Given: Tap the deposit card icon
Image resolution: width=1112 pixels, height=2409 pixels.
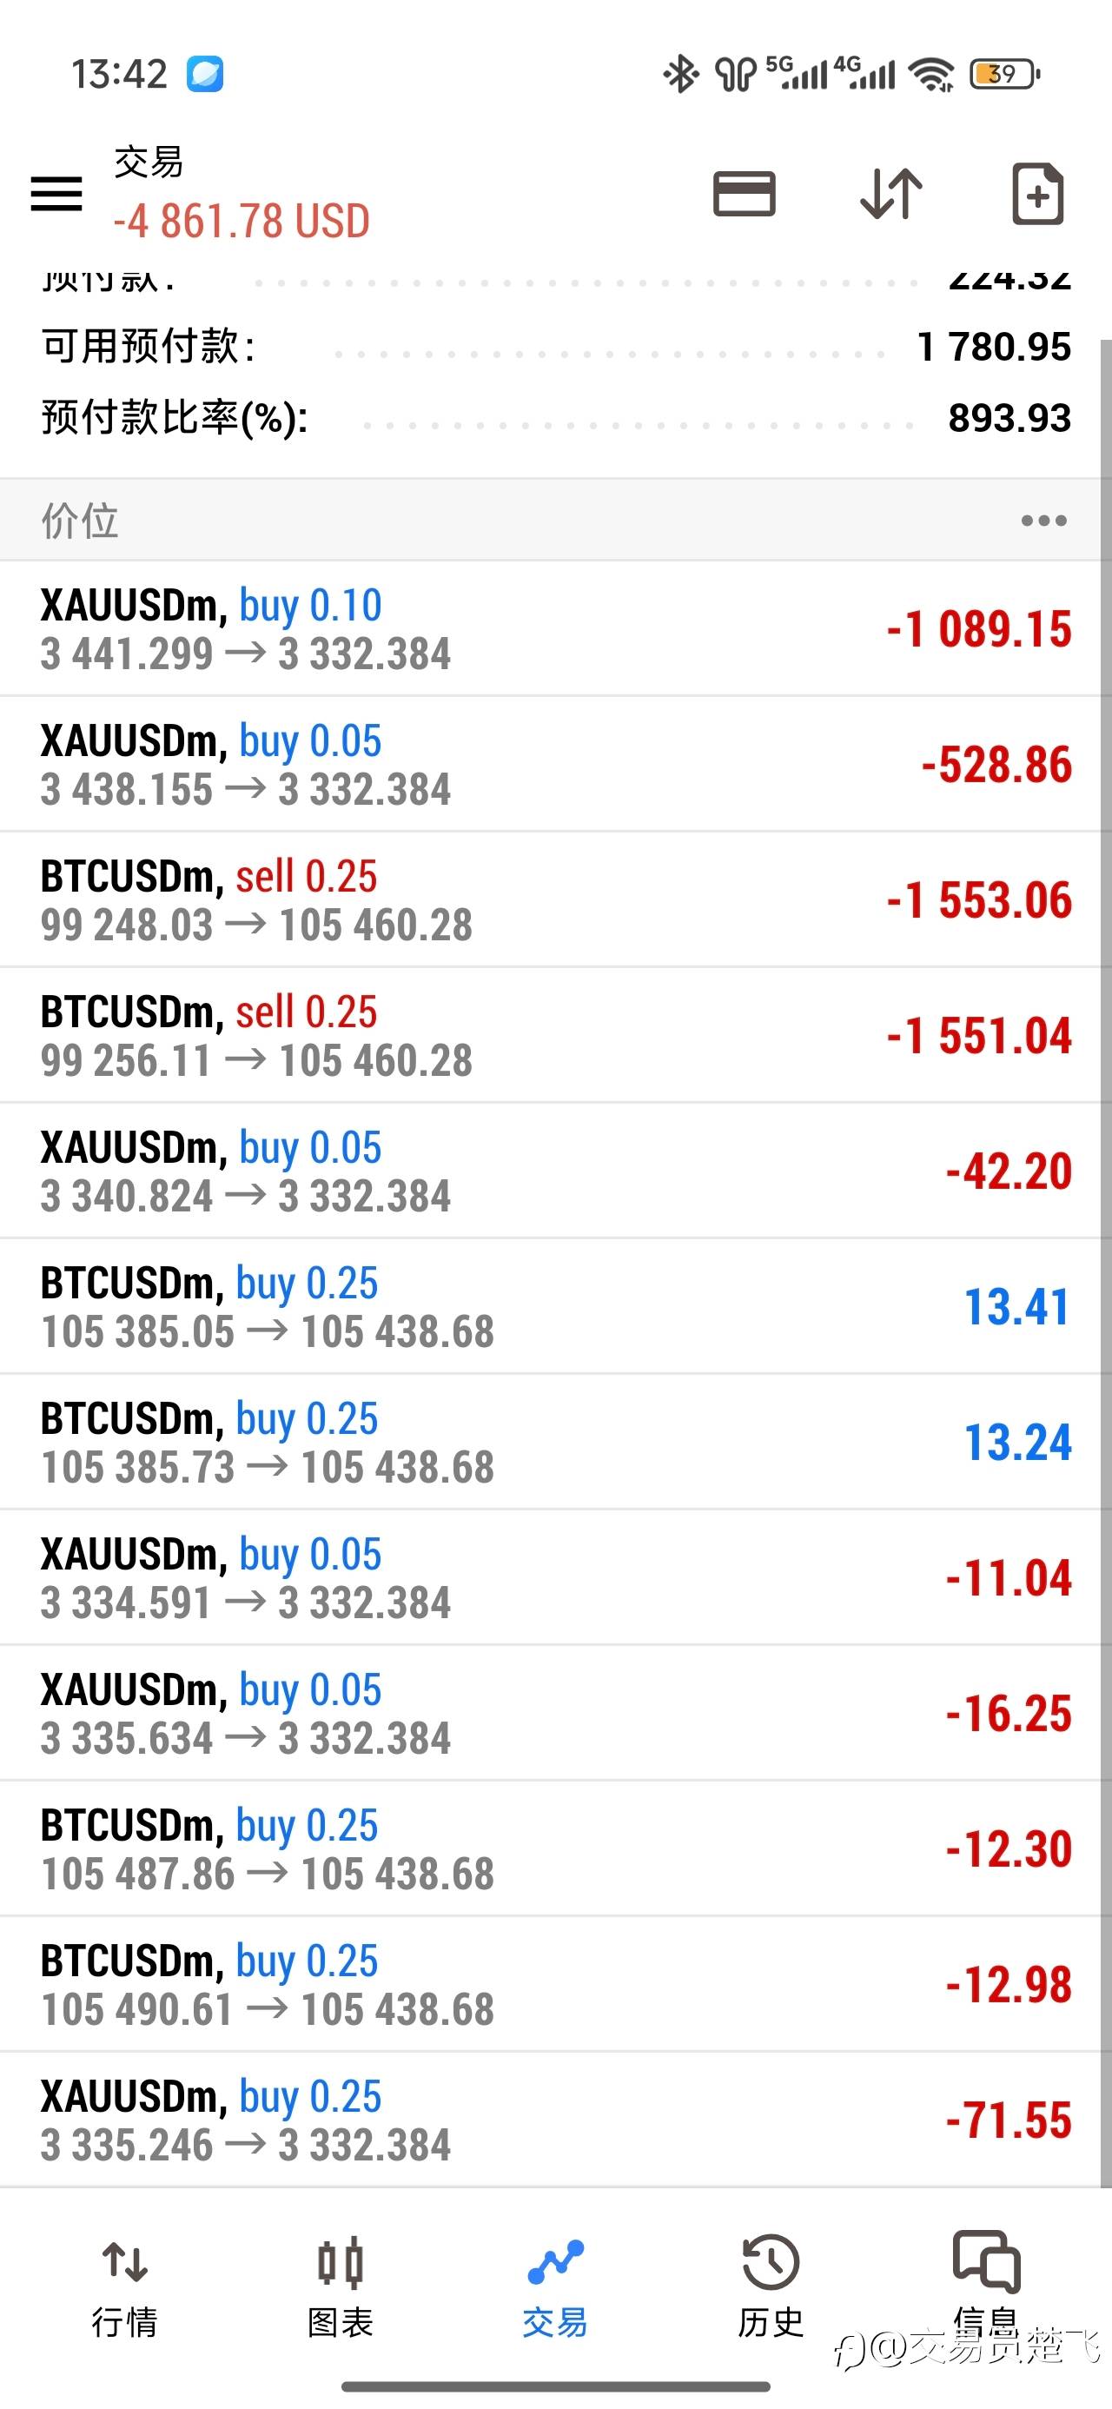Looking at the screenshot, I should coord(744,194).
